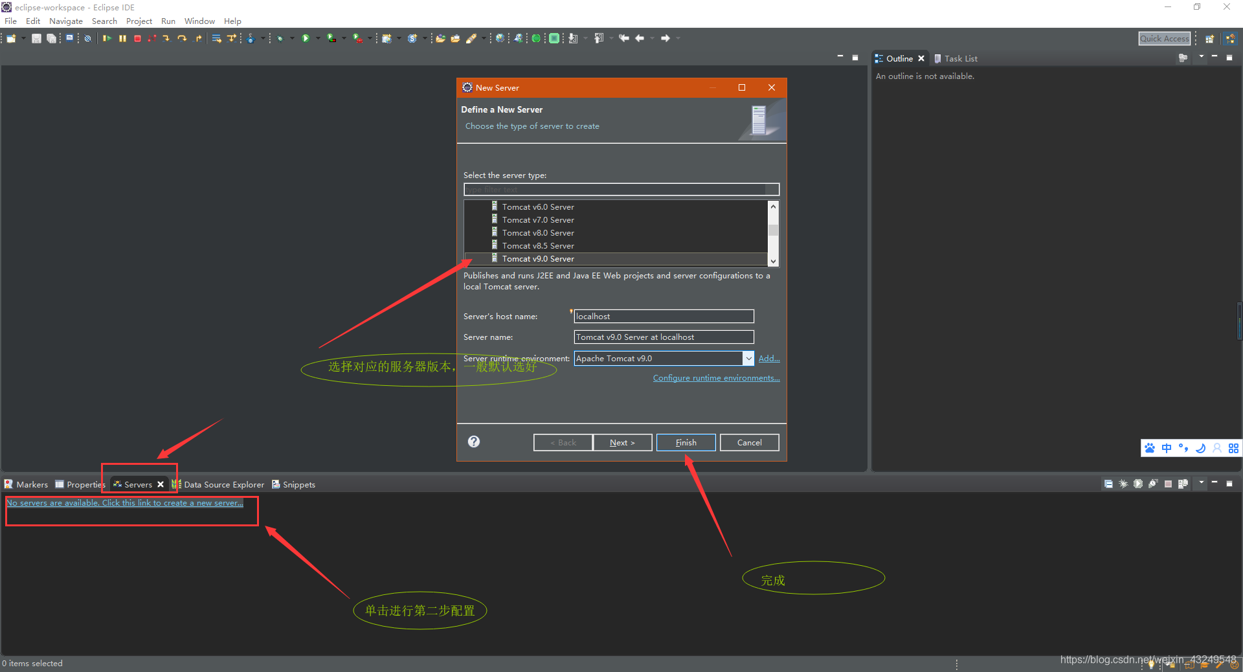The height and width of the screenshot is (672, 1243).
Task: Open the Run icon dropdown arrow
Action: point(318,38)
